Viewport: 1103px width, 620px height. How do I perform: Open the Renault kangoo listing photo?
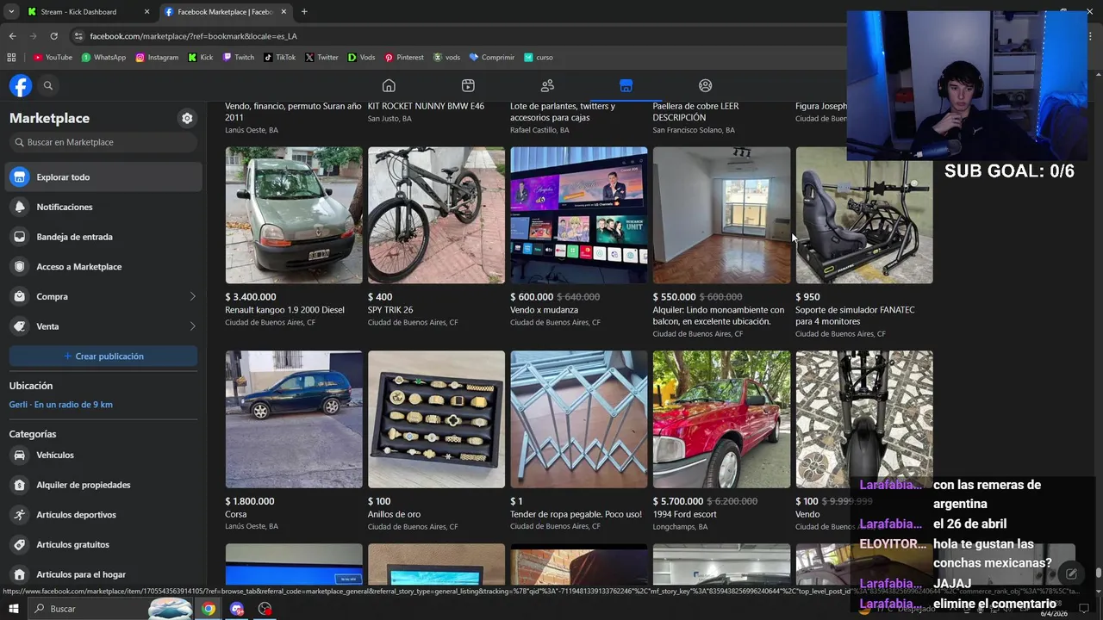[294, 215]
